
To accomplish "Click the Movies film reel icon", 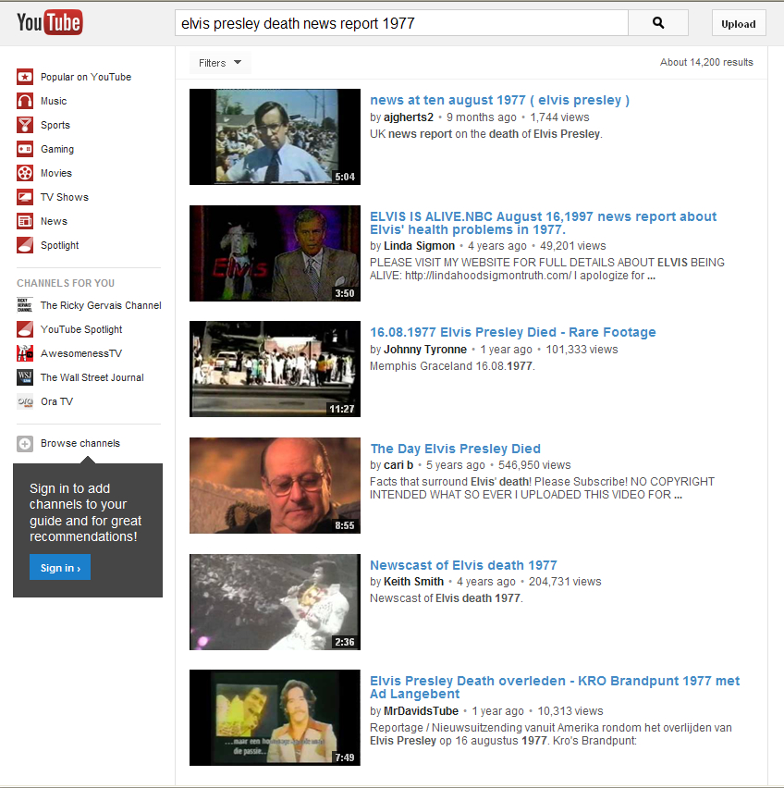I will [x=25, y=173].
